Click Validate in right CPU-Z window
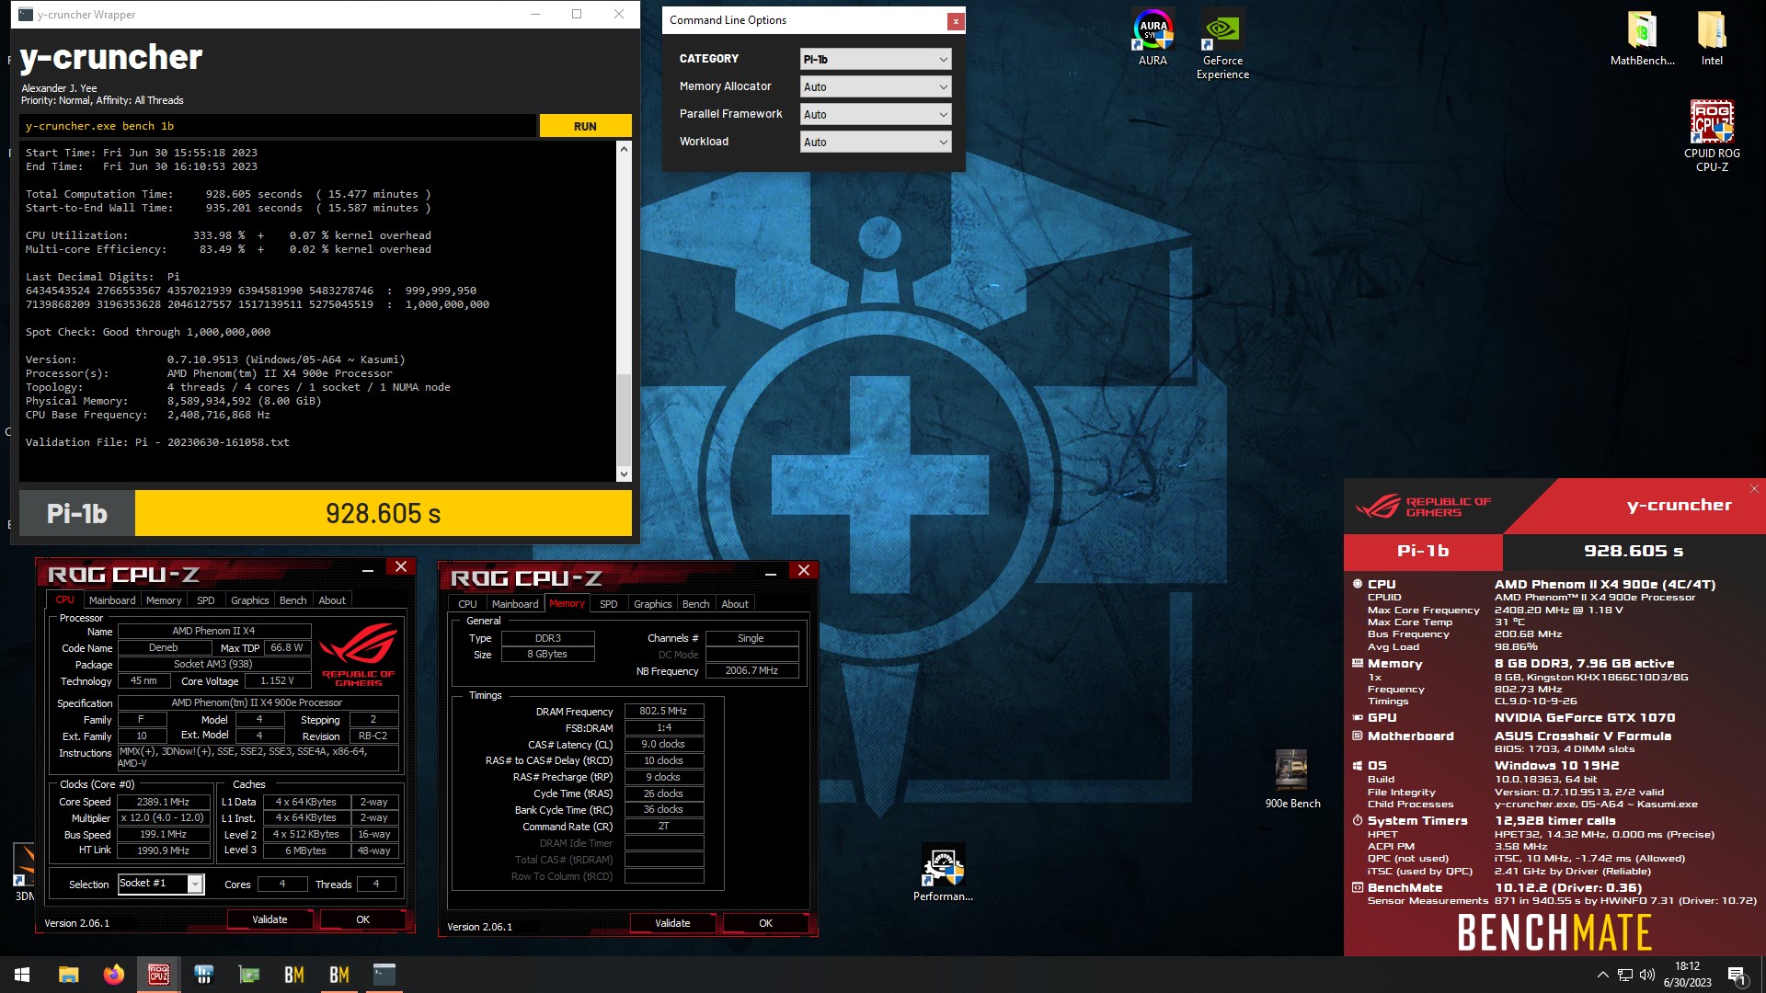Image resolution: width=1766 pixels, height=993 pixels. tap(672, 923)
